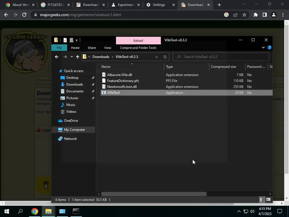
Task: Switch to Experiments tab
Action: point(126,5)
